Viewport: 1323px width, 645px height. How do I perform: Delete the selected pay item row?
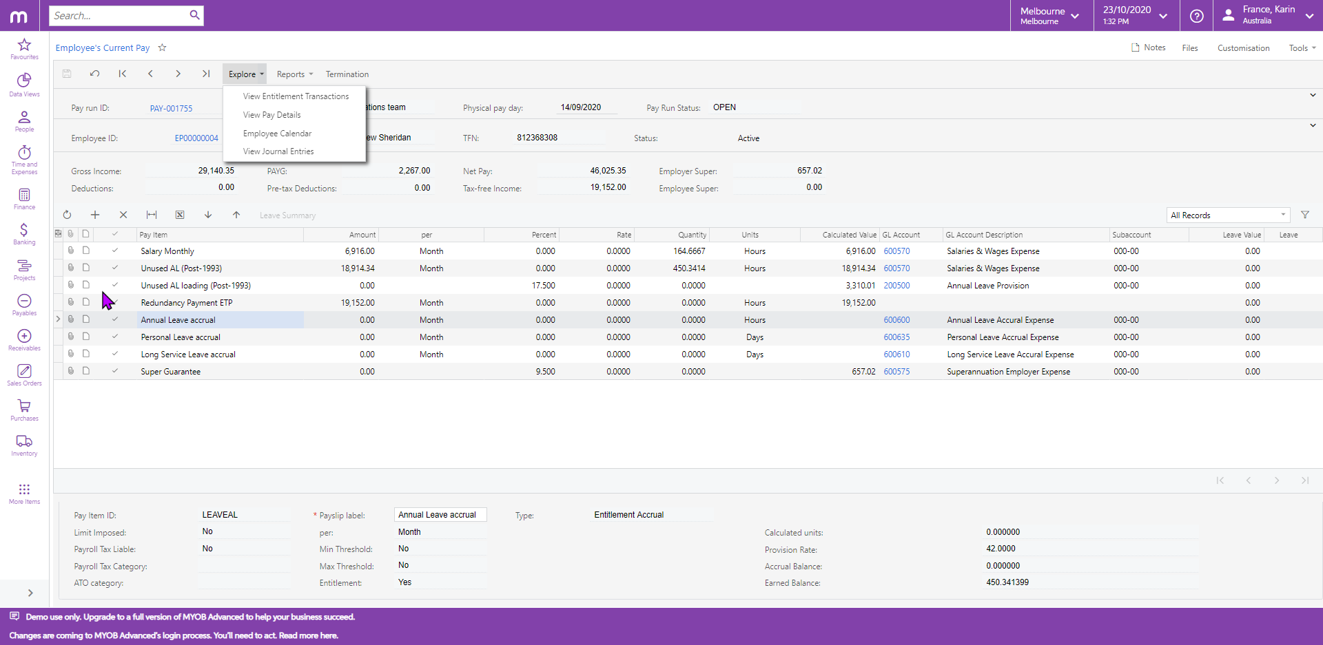(x=123, y=215)
